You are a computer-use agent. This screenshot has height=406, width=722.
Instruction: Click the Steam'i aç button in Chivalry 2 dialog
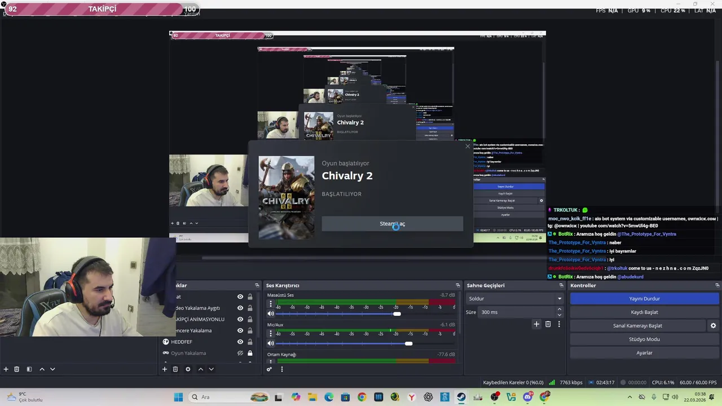pos(392,224)
